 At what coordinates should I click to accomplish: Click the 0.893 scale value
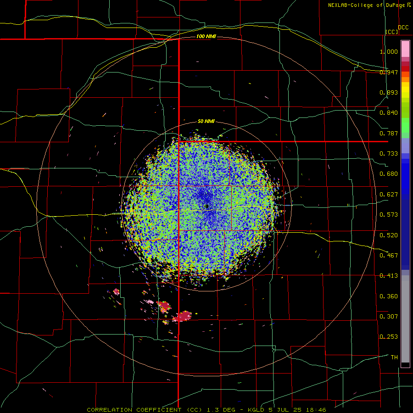point(389,92)
